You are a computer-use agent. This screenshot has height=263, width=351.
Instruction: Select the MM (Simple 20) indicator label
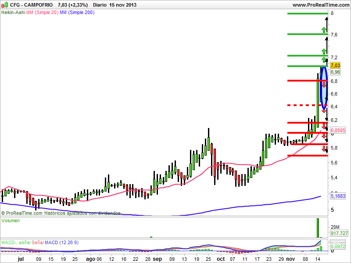[42, 13]
